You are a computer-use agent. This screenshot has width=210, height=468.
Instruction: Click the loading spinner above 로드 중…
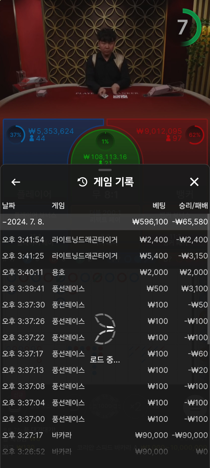(x=105, y=329)
